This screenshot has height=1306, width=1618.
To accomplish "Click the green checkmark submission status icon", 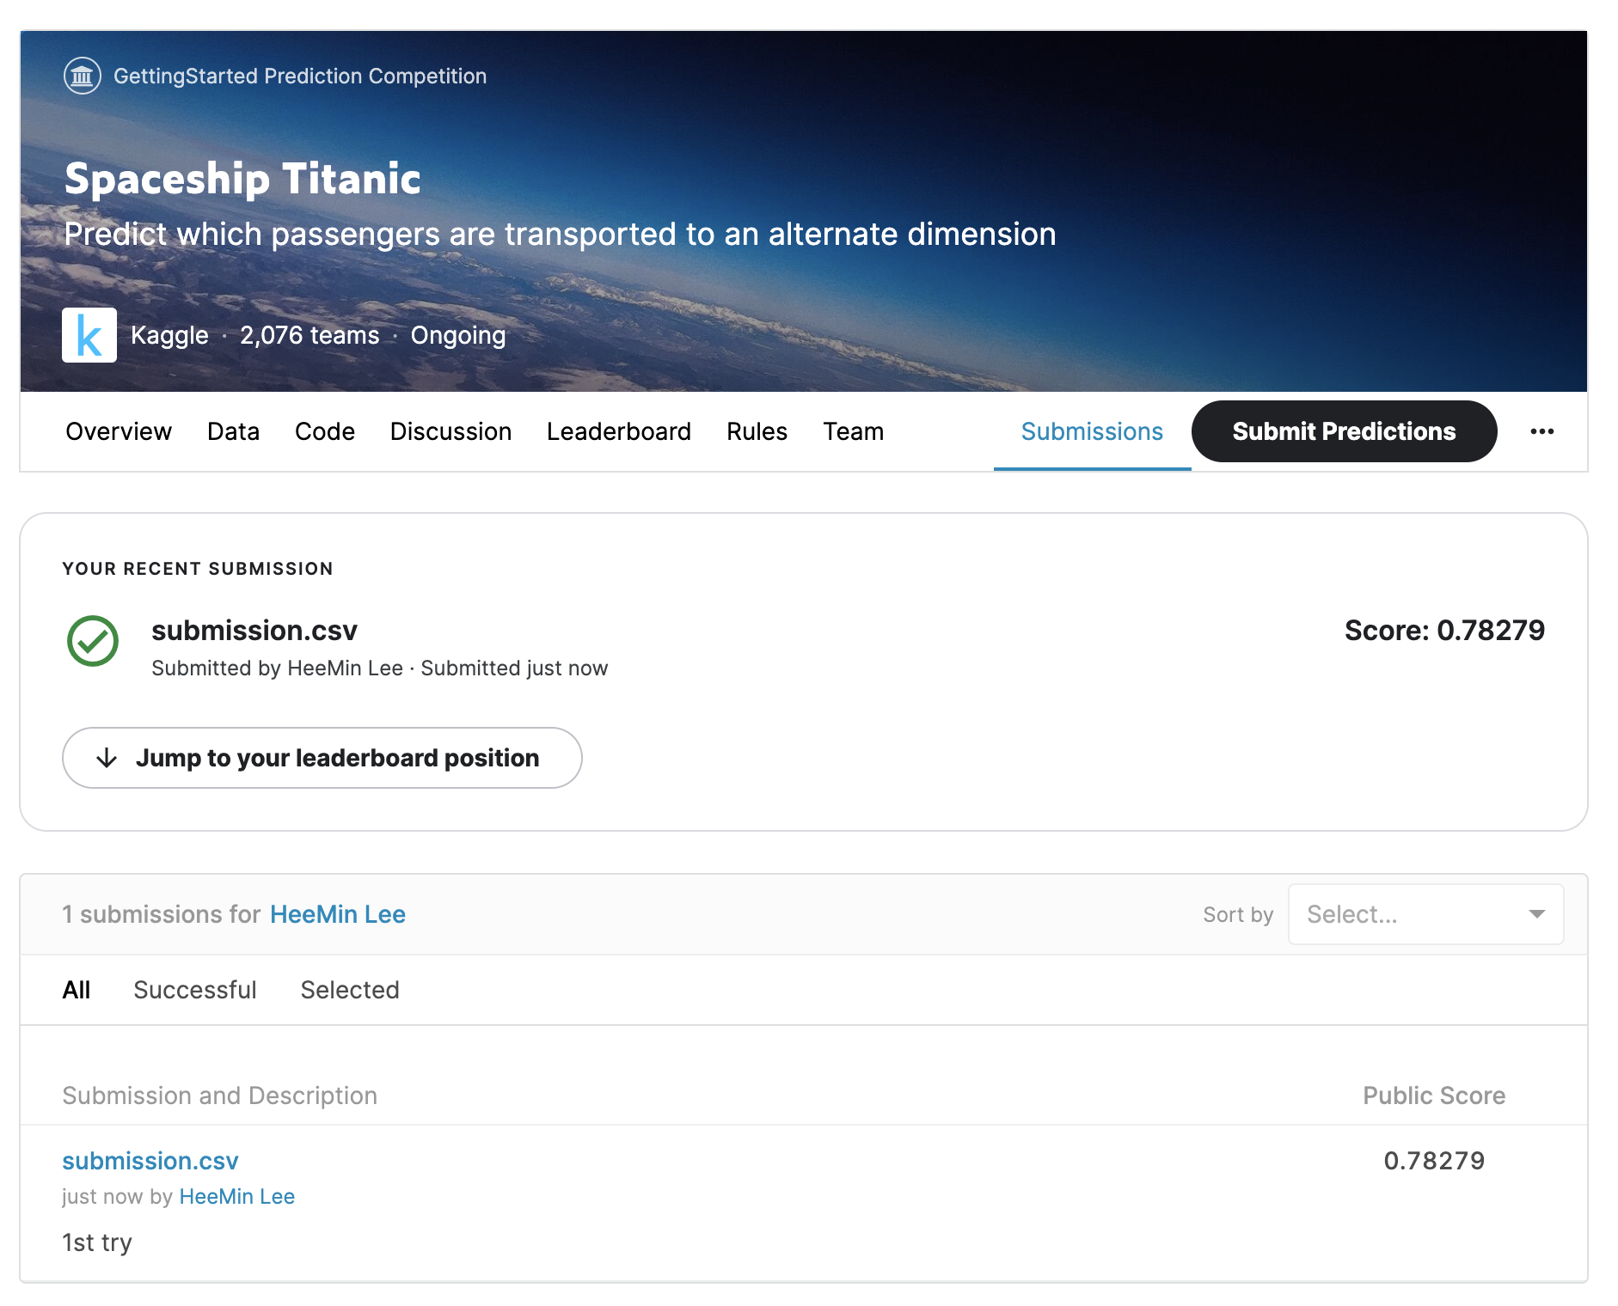I will [x=93, y=641].
